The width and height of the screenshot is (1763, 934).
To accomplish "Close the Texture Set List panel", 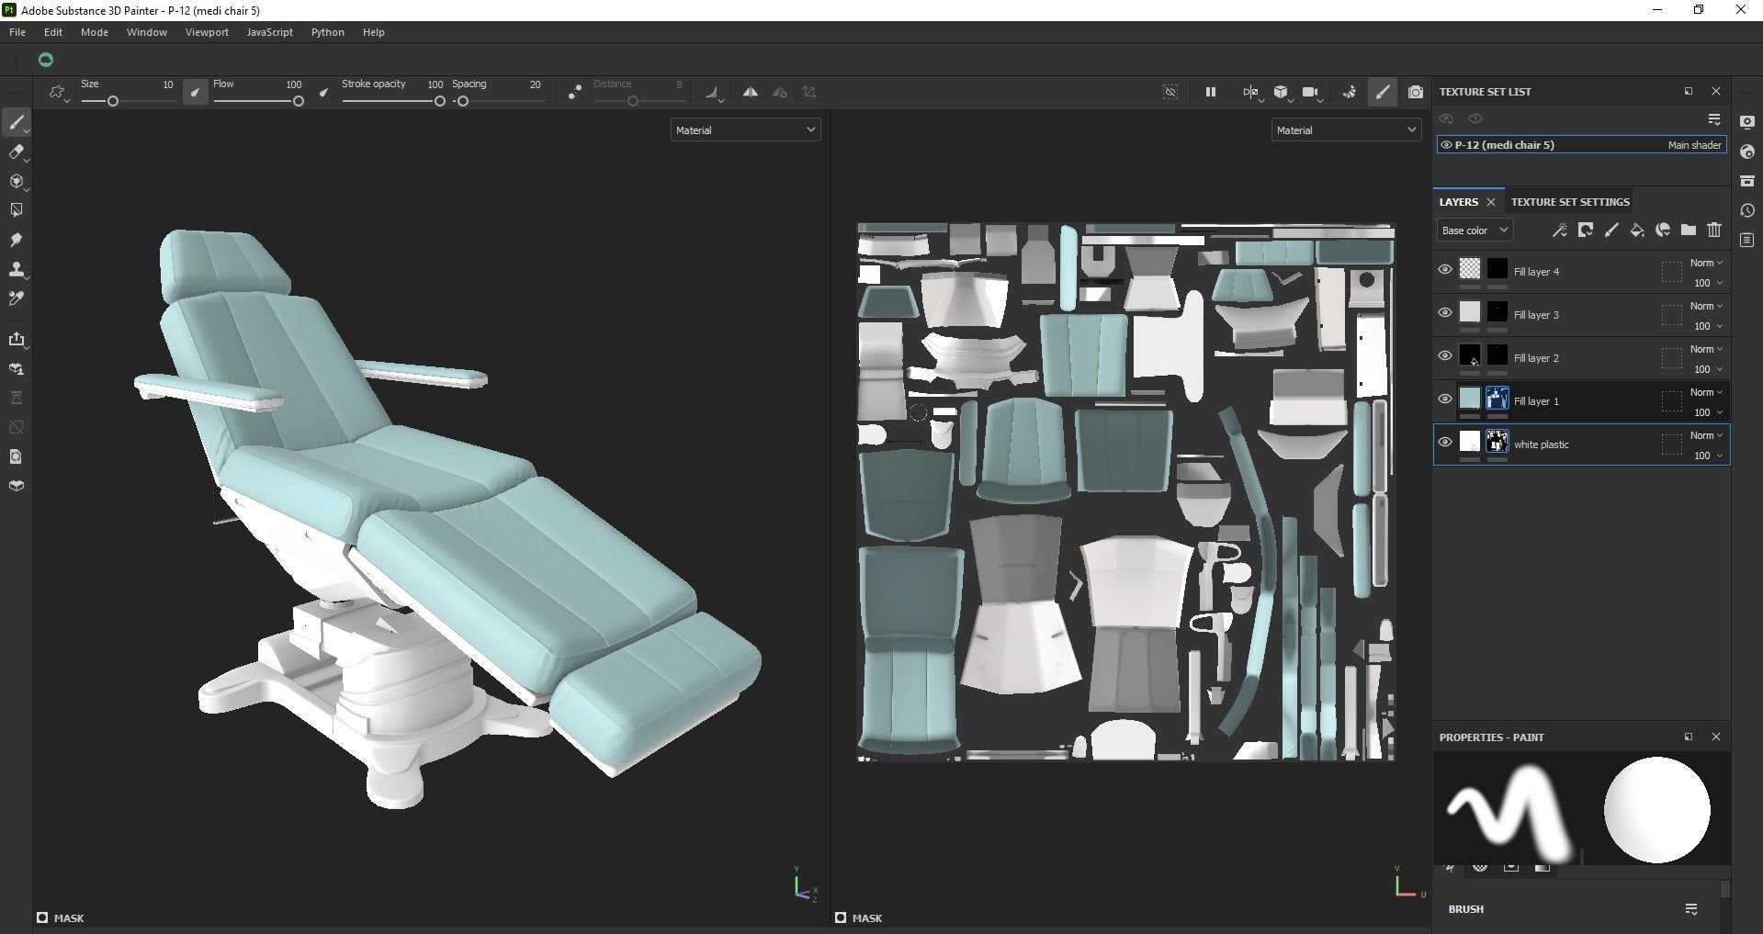I will (x=1716, y=92).
